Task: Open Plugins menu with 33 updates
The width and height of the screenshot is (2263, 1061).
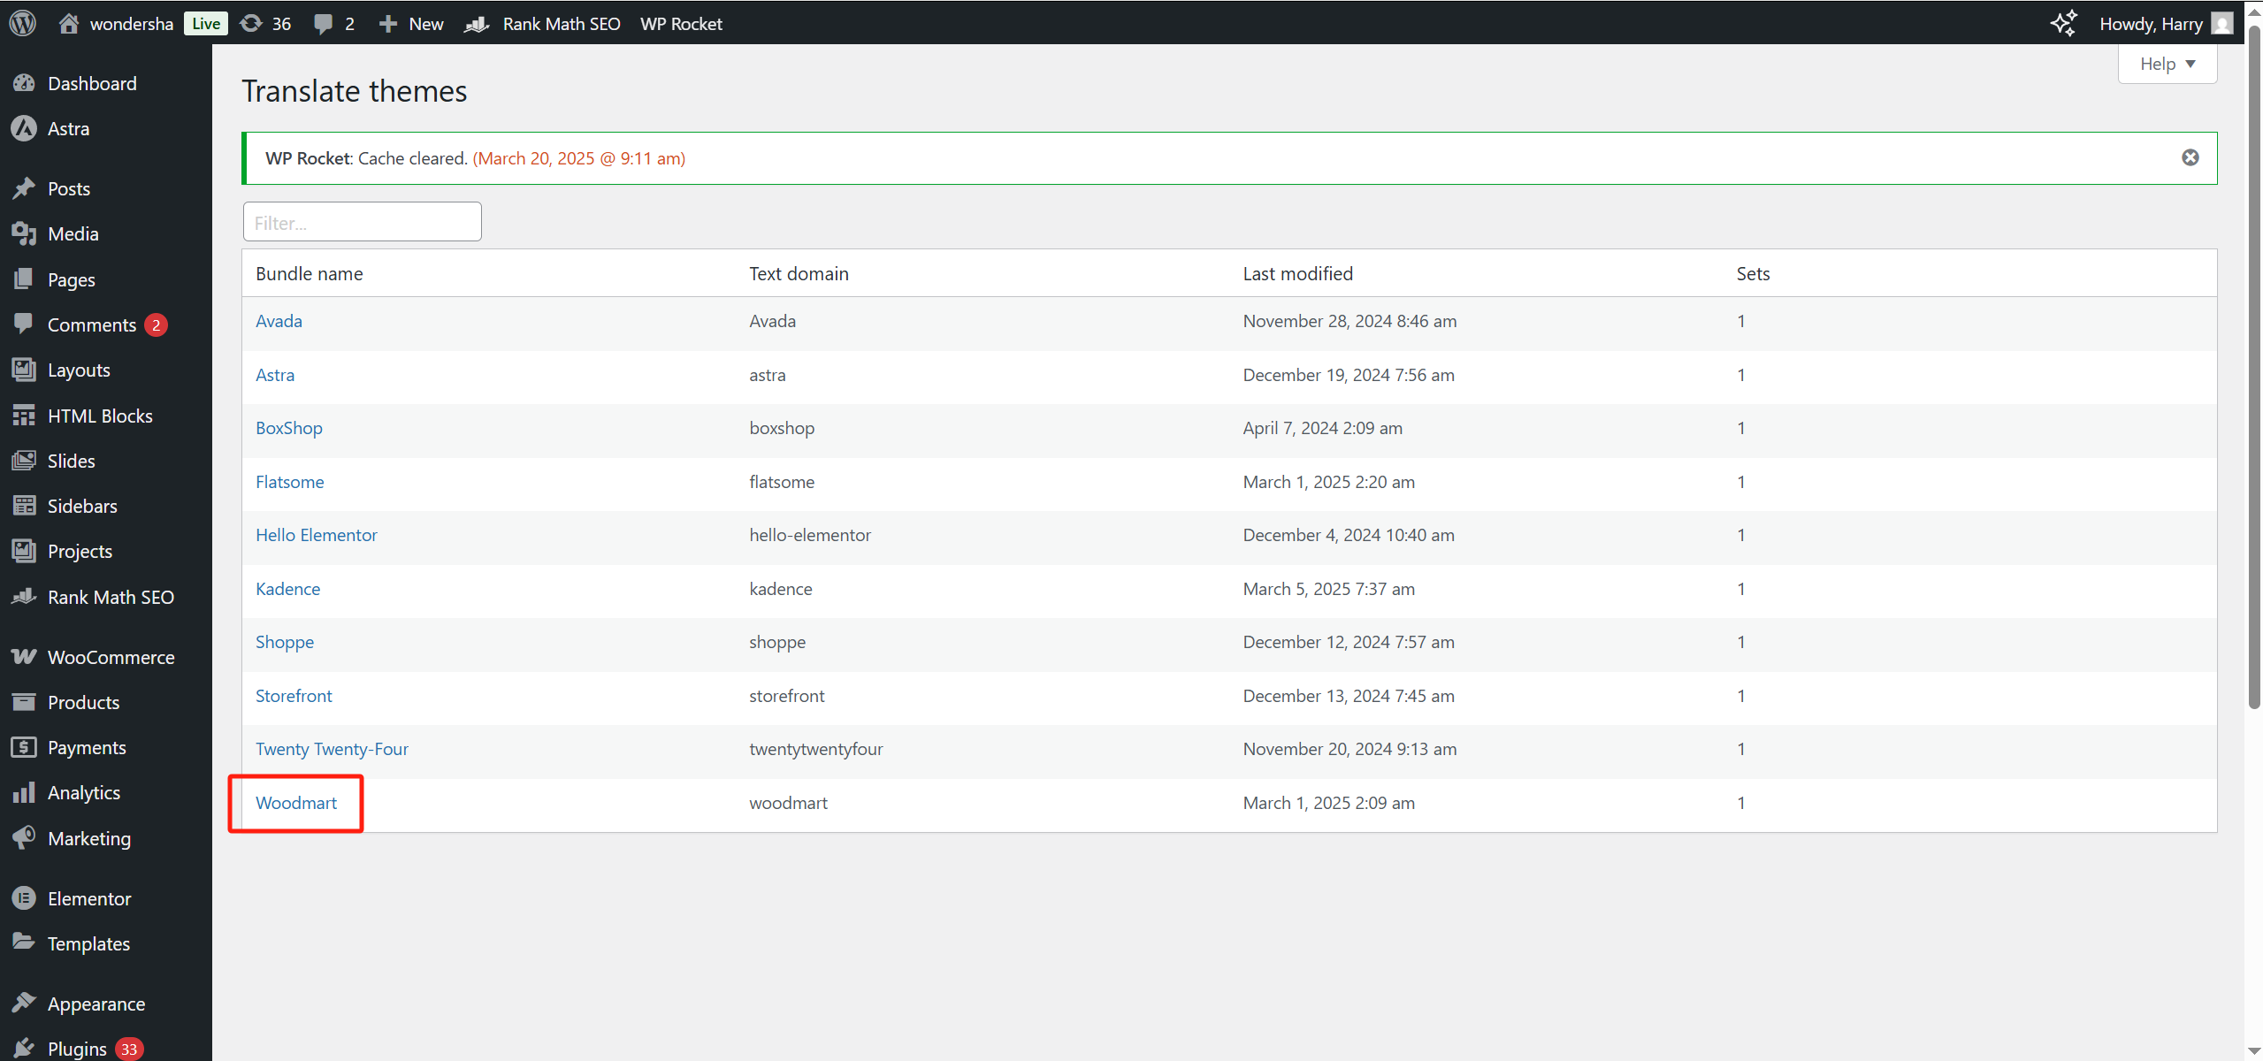Action: (78, 1049)
